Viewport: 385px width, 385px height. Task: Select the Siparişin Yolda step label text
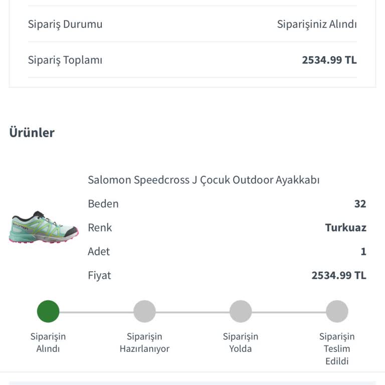(241, 342)
